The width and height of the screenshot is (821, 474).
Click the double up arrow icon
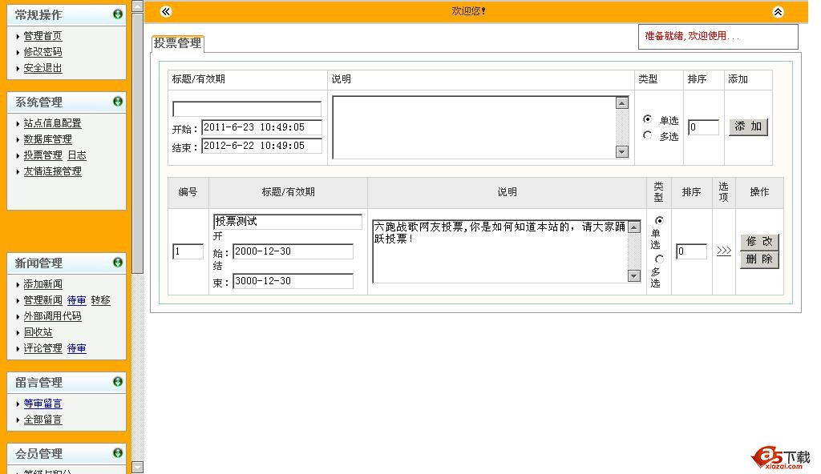coord(777,11)
